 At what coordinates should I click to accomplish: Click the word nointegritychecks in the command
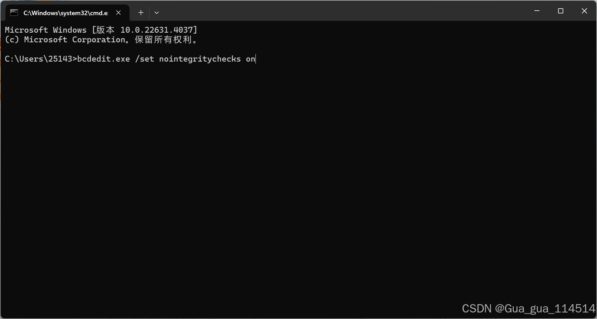[x=200, y=59]
